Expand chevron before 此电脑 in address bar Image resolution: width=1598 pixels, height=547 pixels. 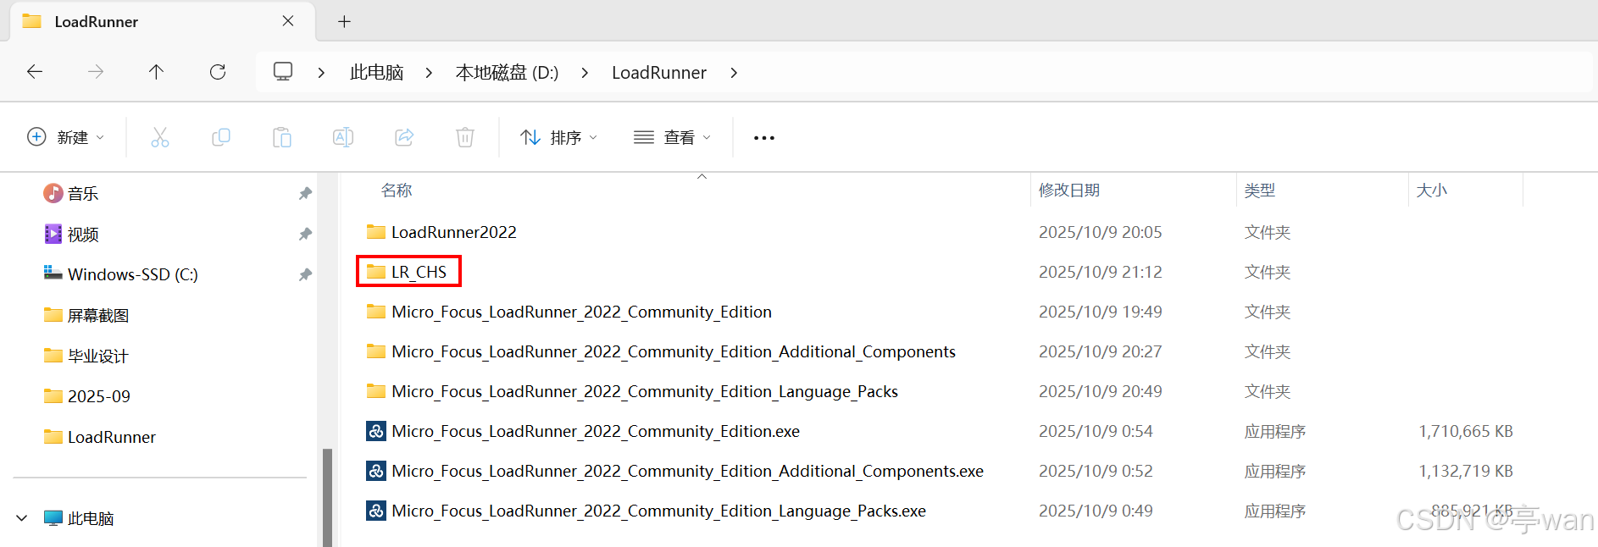pos(321,73)
